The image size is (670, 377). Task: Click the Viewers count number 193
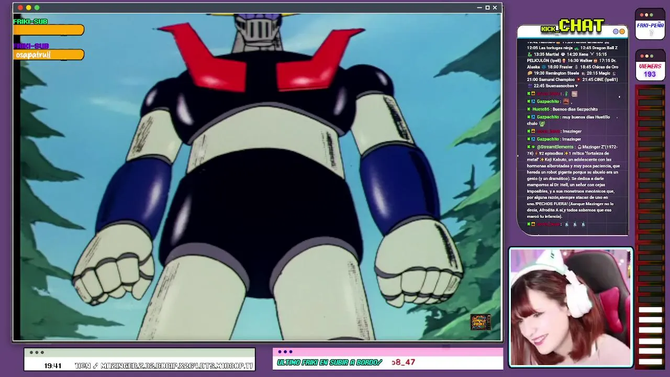[650, 74]
